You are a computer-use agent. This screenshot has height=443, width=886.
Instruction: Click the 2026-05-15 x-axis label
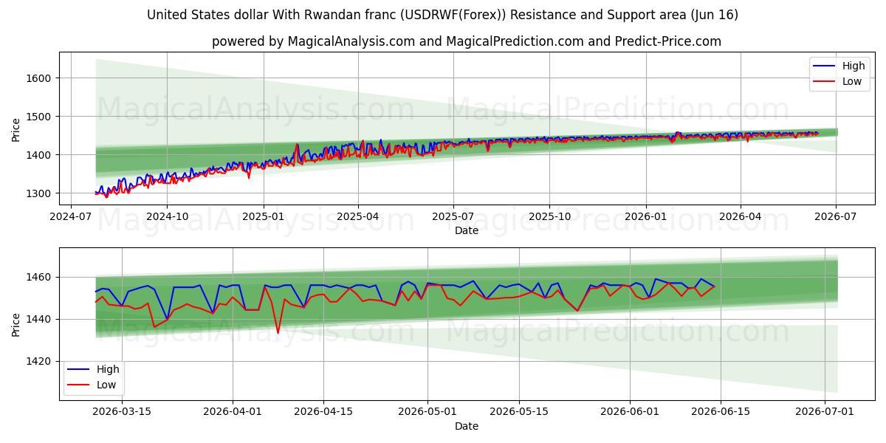pos(518,411)
